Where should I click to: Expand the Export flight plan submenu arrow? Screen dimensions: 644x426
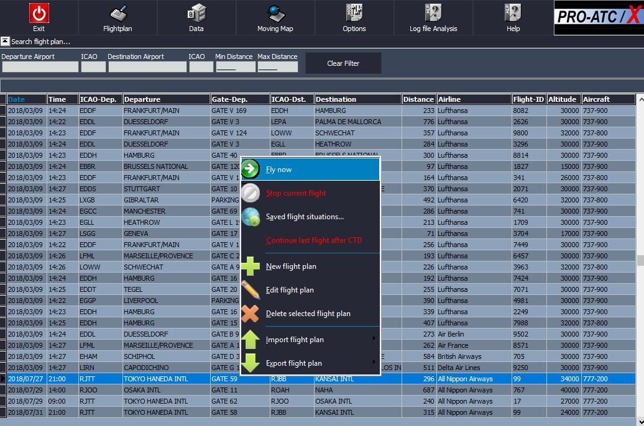pos(374,362)
